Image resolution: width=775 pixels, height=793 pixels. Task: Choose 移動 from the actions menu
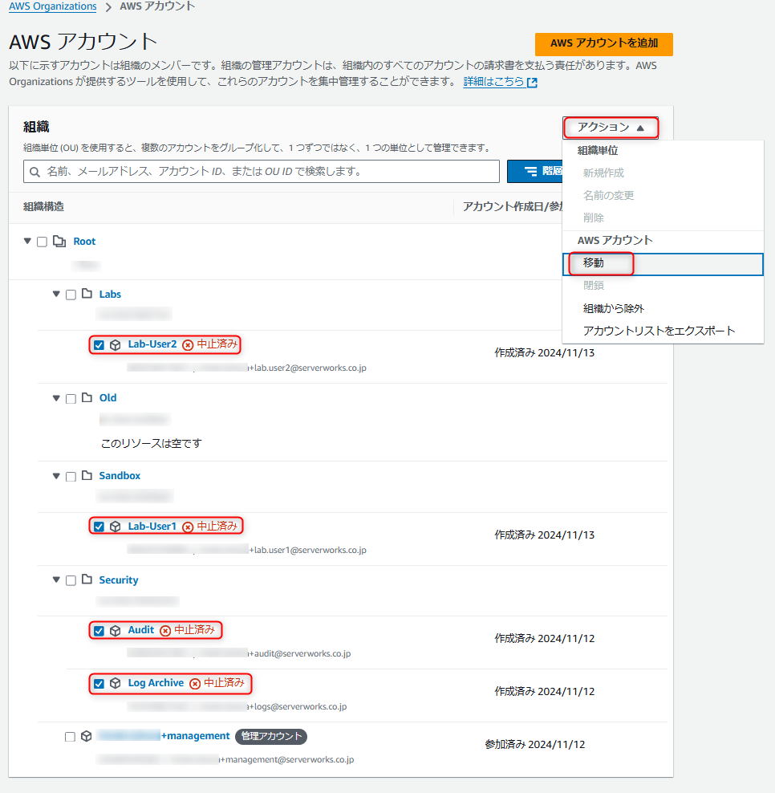click(x=662, y=264)
